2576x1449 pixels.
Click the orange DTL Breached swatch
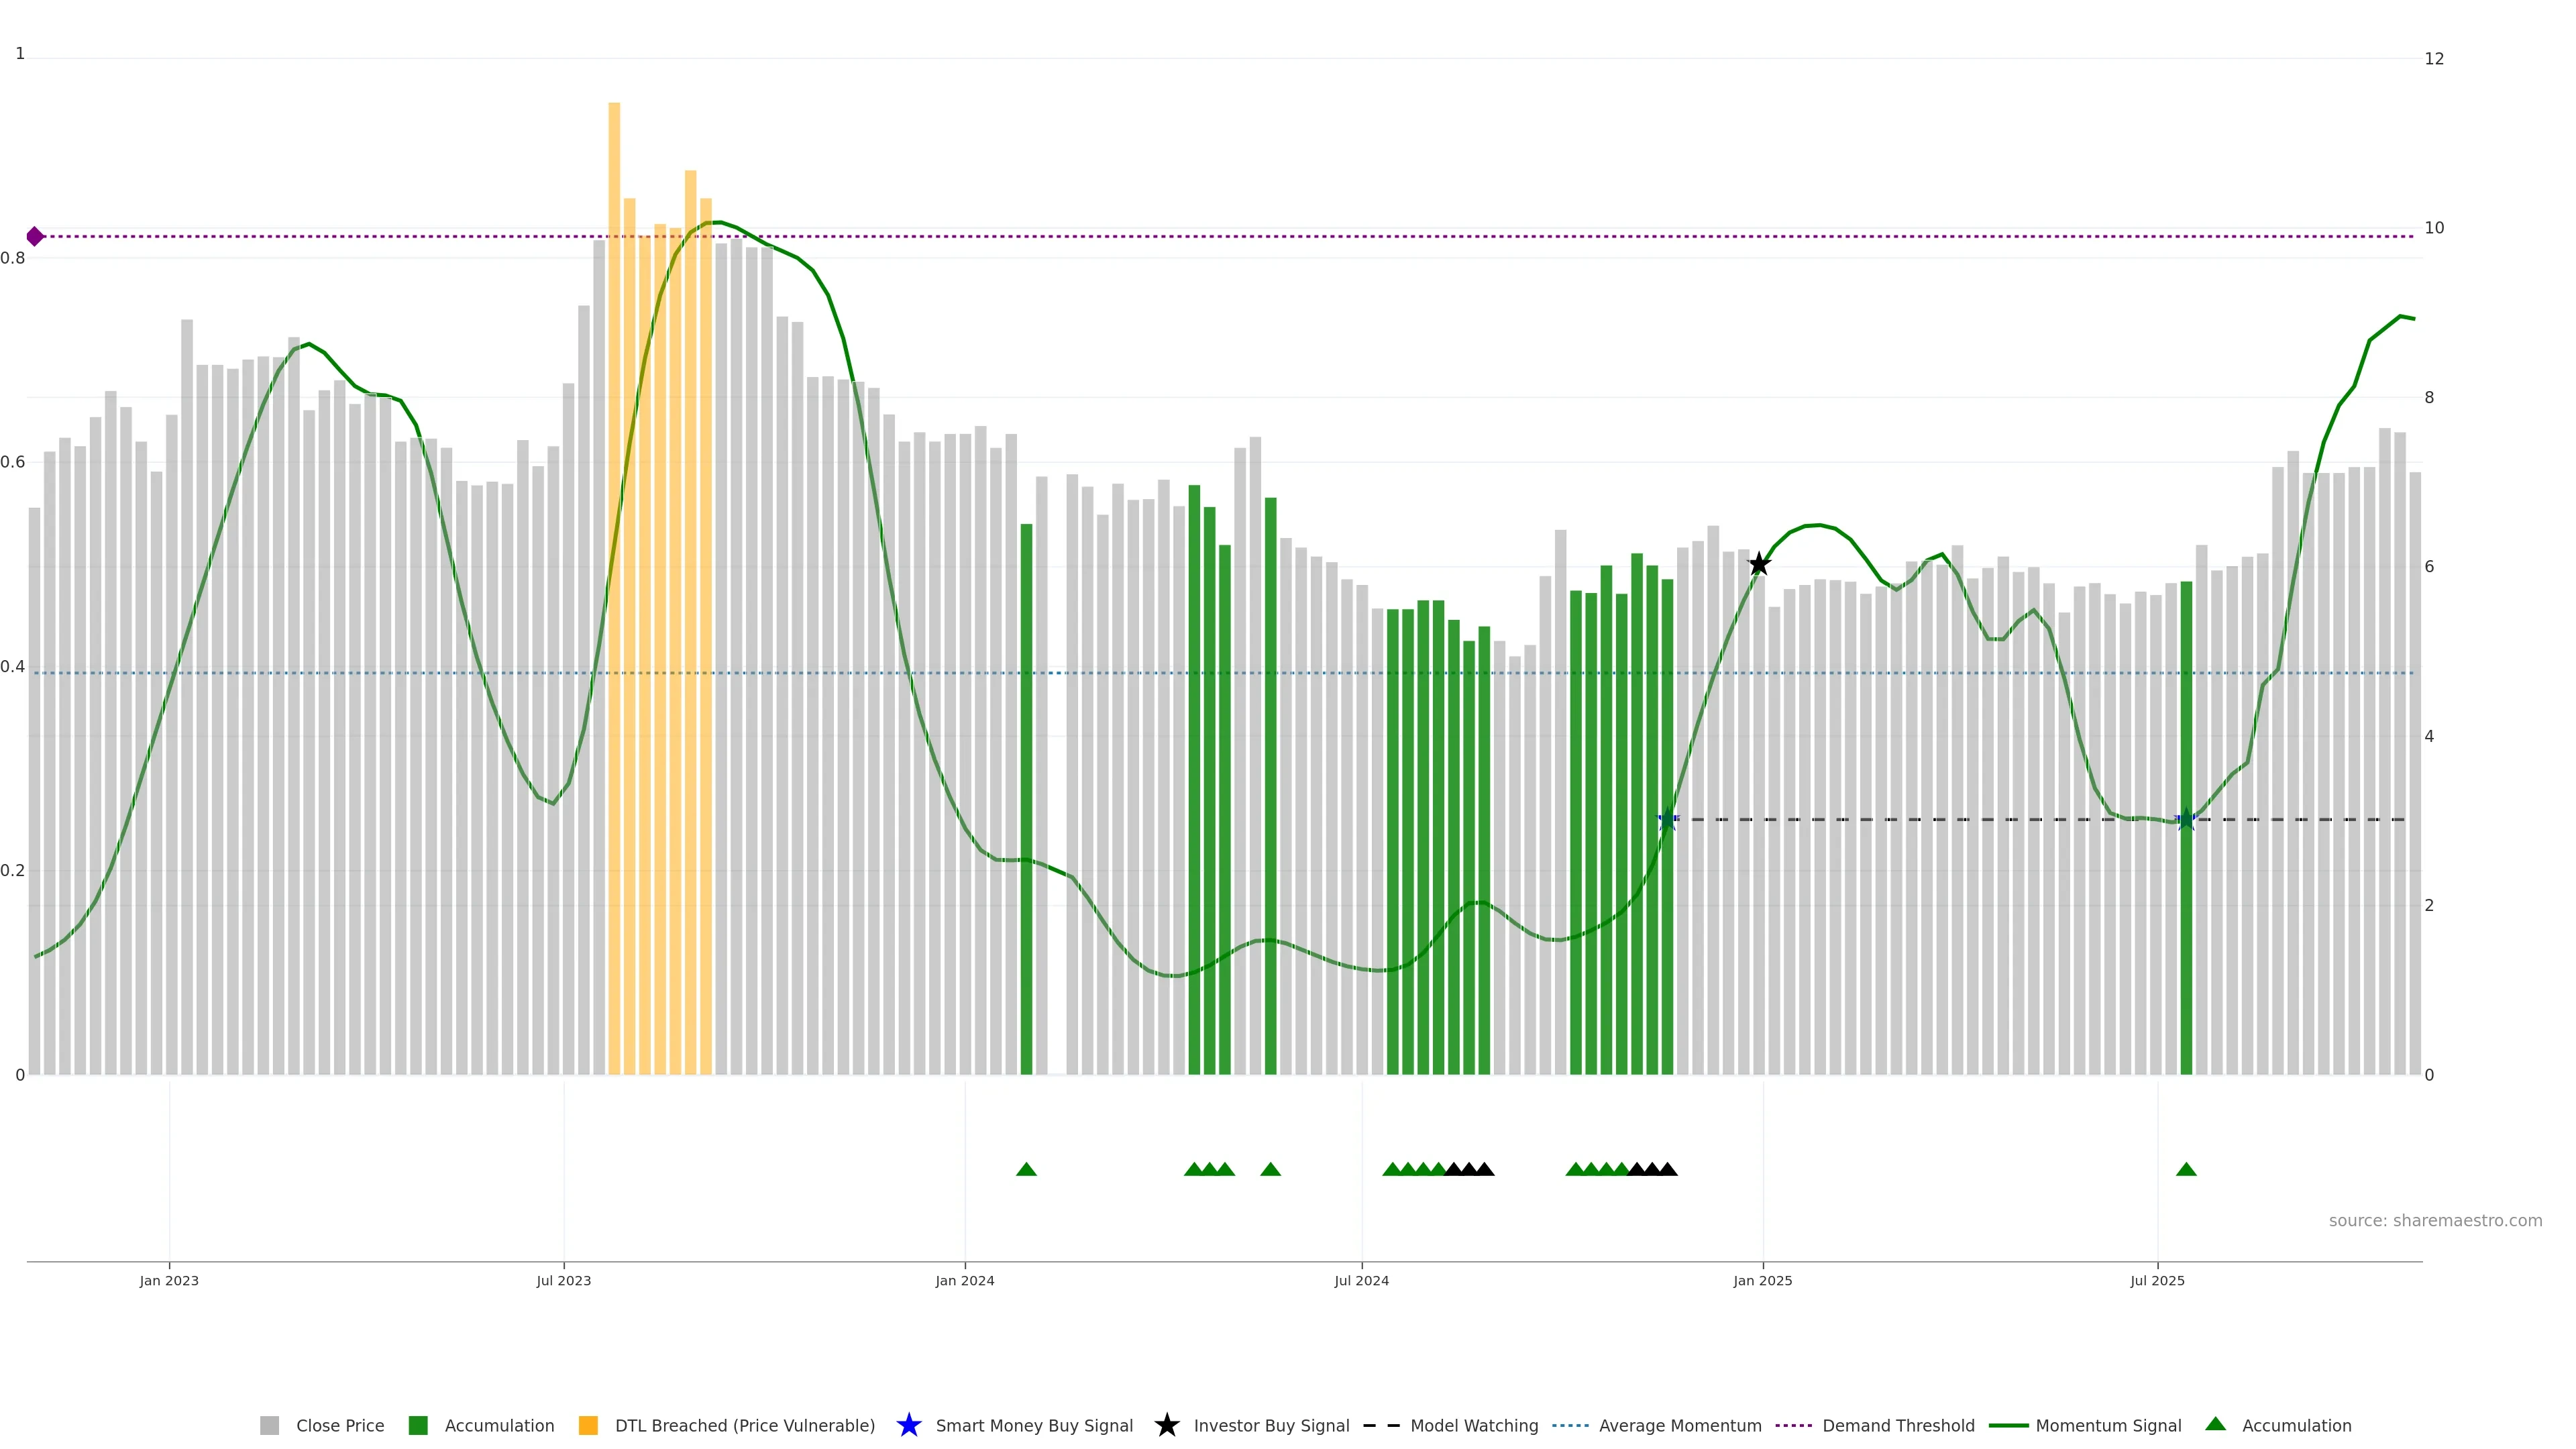point(588,1425)
